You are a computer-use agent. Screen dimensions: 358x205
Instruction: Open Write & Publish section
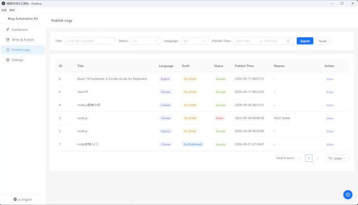[x=23, y=40]
